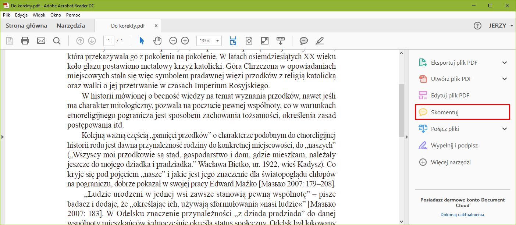Select the Wypełnij i podpisz pen icon
516x225 pixels.
click(422, 145)
